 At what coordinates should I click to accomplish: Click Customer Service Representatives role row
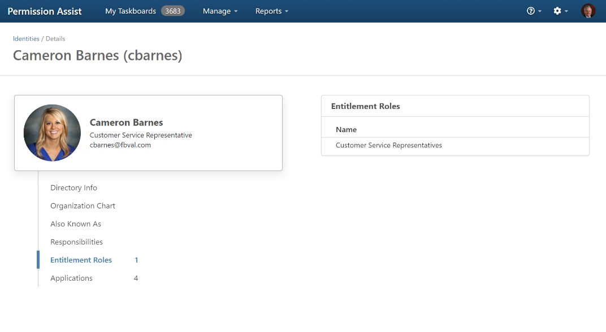click(x=389, y=146)
